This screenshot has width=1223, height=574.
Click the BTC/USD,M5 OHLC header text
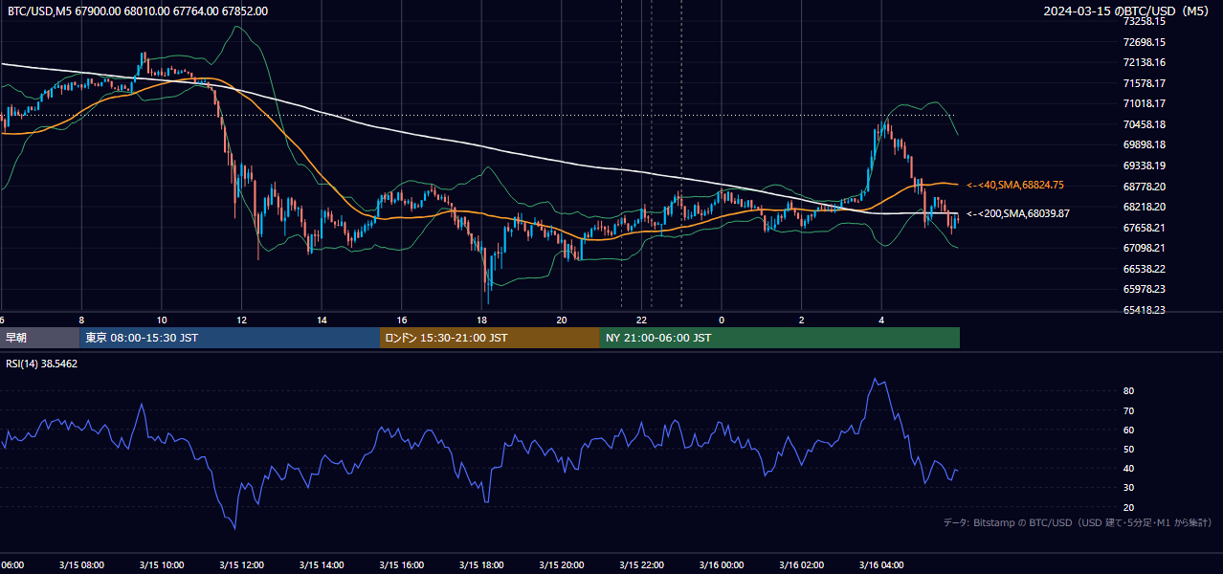point(138,11)
